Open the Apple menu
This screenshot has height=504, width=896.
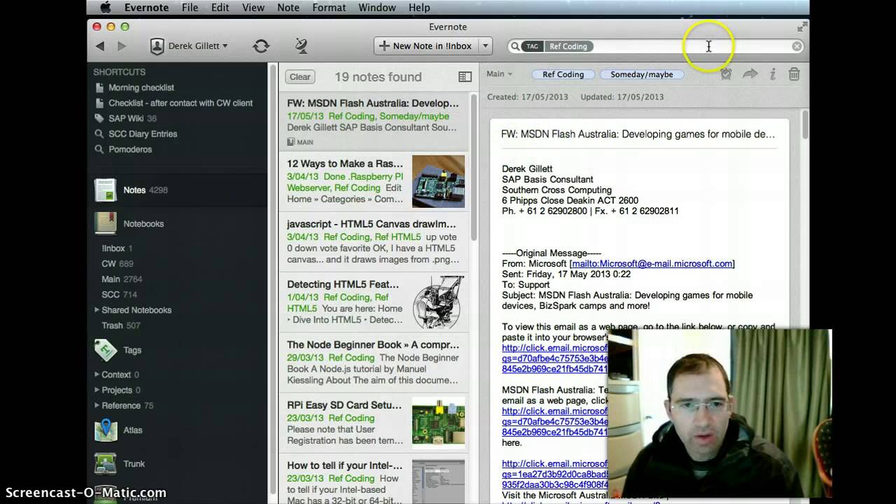click(106, 8)
